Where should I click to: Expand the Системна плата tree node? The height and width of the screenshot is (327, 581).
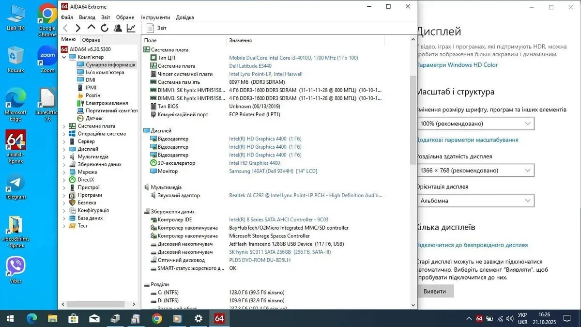(x=64, y=126)
